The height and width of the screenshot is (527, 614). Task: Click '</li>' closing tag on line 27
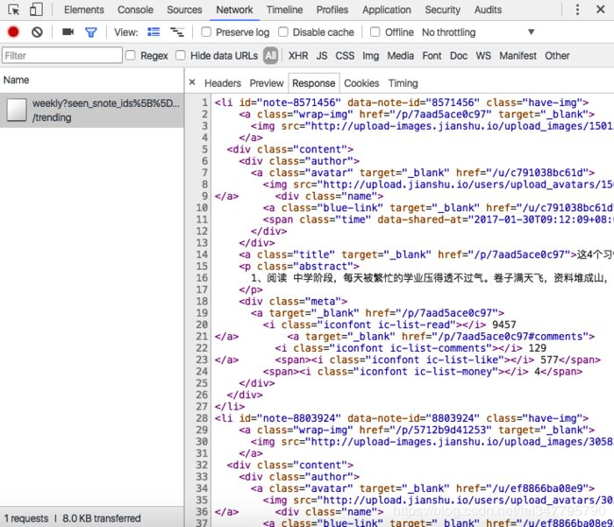[x=230, y=406]
